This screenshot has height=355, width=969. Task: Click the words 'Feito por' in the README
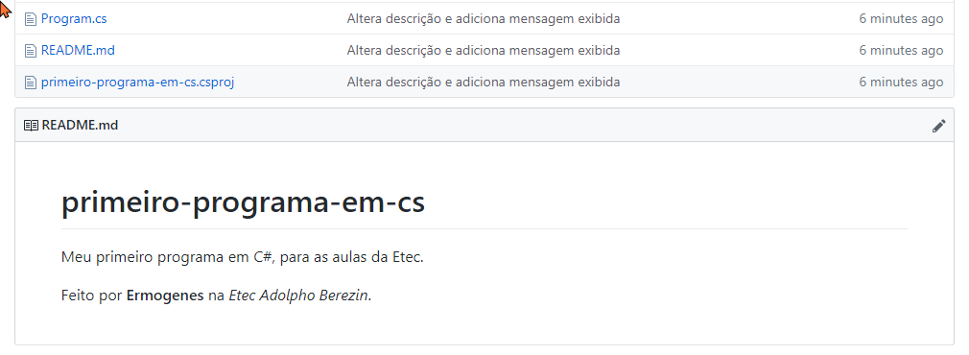point(92,296)
